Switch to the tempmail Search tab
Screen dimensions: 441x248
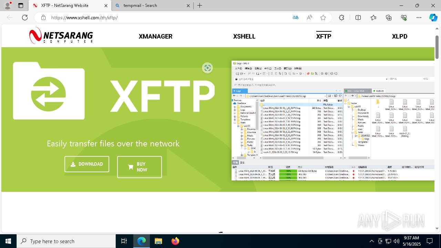pos(153,6)
